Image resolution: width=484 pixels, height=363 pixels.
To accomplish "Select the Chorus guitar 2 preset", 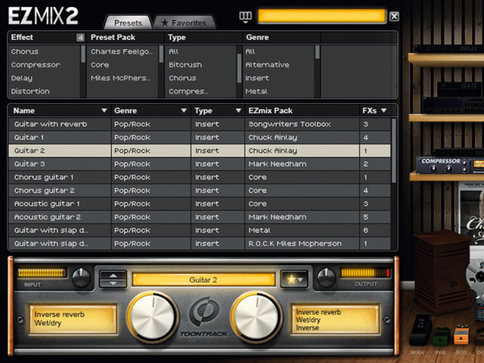I will click(x=200, y=191).
